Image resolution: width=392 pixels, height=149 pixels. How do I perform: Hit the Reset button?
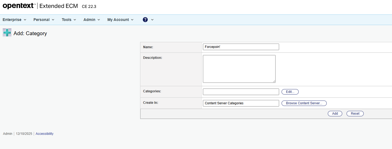tap(355, 114)
